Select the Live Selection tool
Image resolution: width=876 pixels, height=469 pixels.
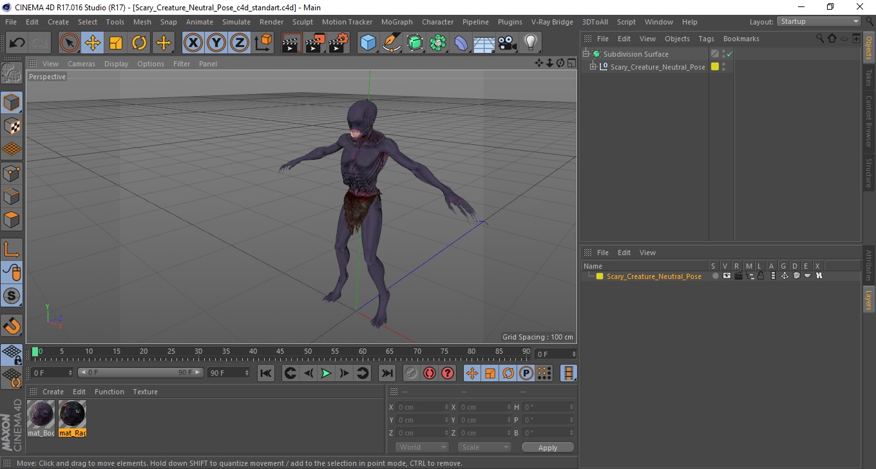click(69, 43)
